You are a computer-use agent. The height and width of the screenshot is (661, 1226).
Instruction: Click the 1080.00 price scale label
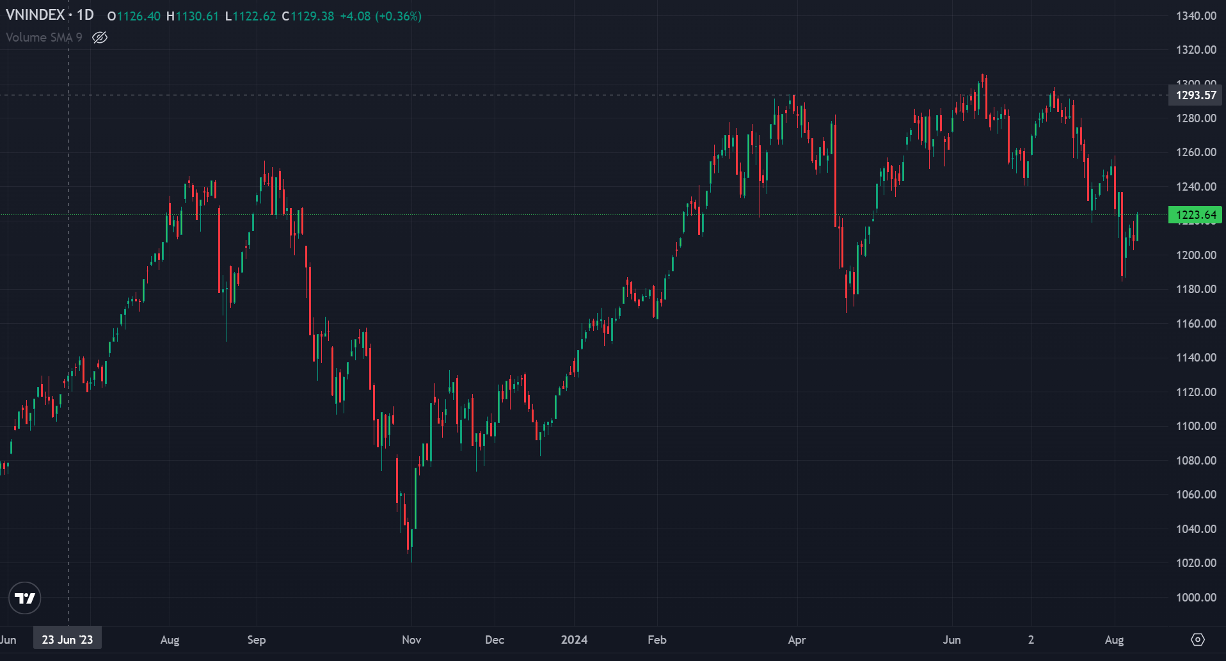(1196, 461)
